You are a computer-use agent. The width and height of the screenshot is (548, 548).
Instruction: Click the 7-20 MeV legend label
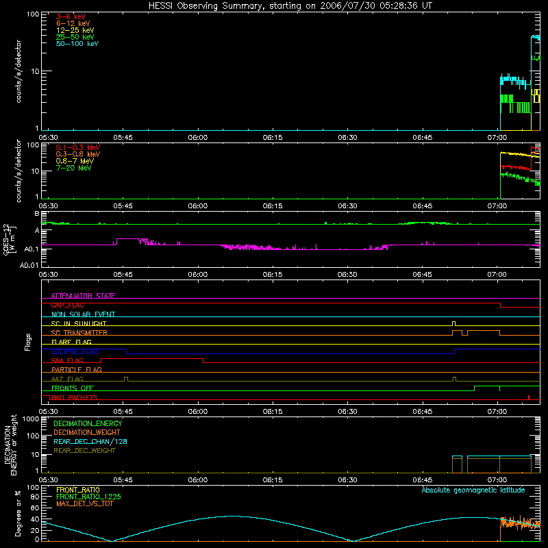click(x=73, y=168)
